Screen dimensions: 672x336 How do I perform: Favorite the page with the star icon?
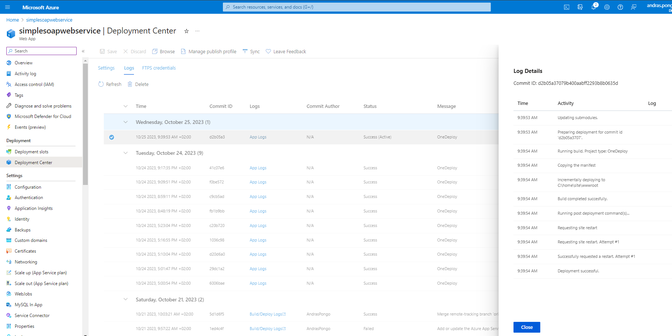pos(186,31)
